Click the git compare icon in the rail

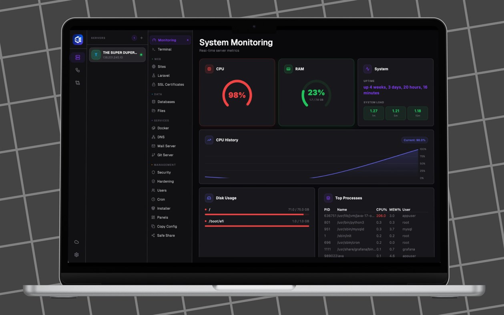click(x=78, y=83)
